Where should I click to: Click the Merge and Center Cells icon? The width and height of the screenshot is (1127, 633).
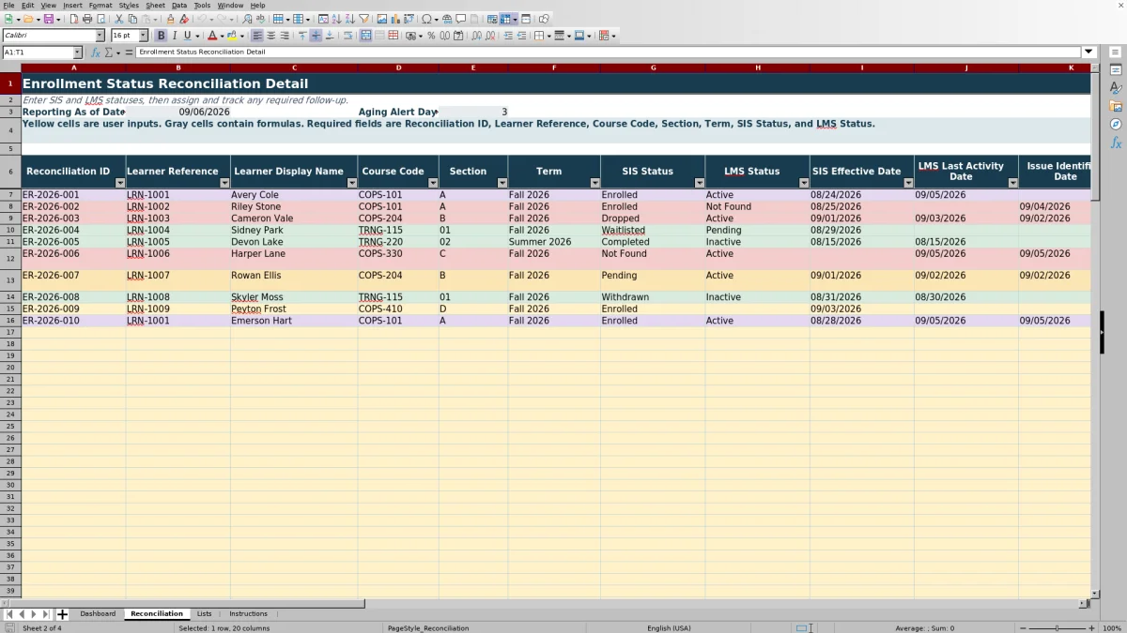[x=366, y=36]
